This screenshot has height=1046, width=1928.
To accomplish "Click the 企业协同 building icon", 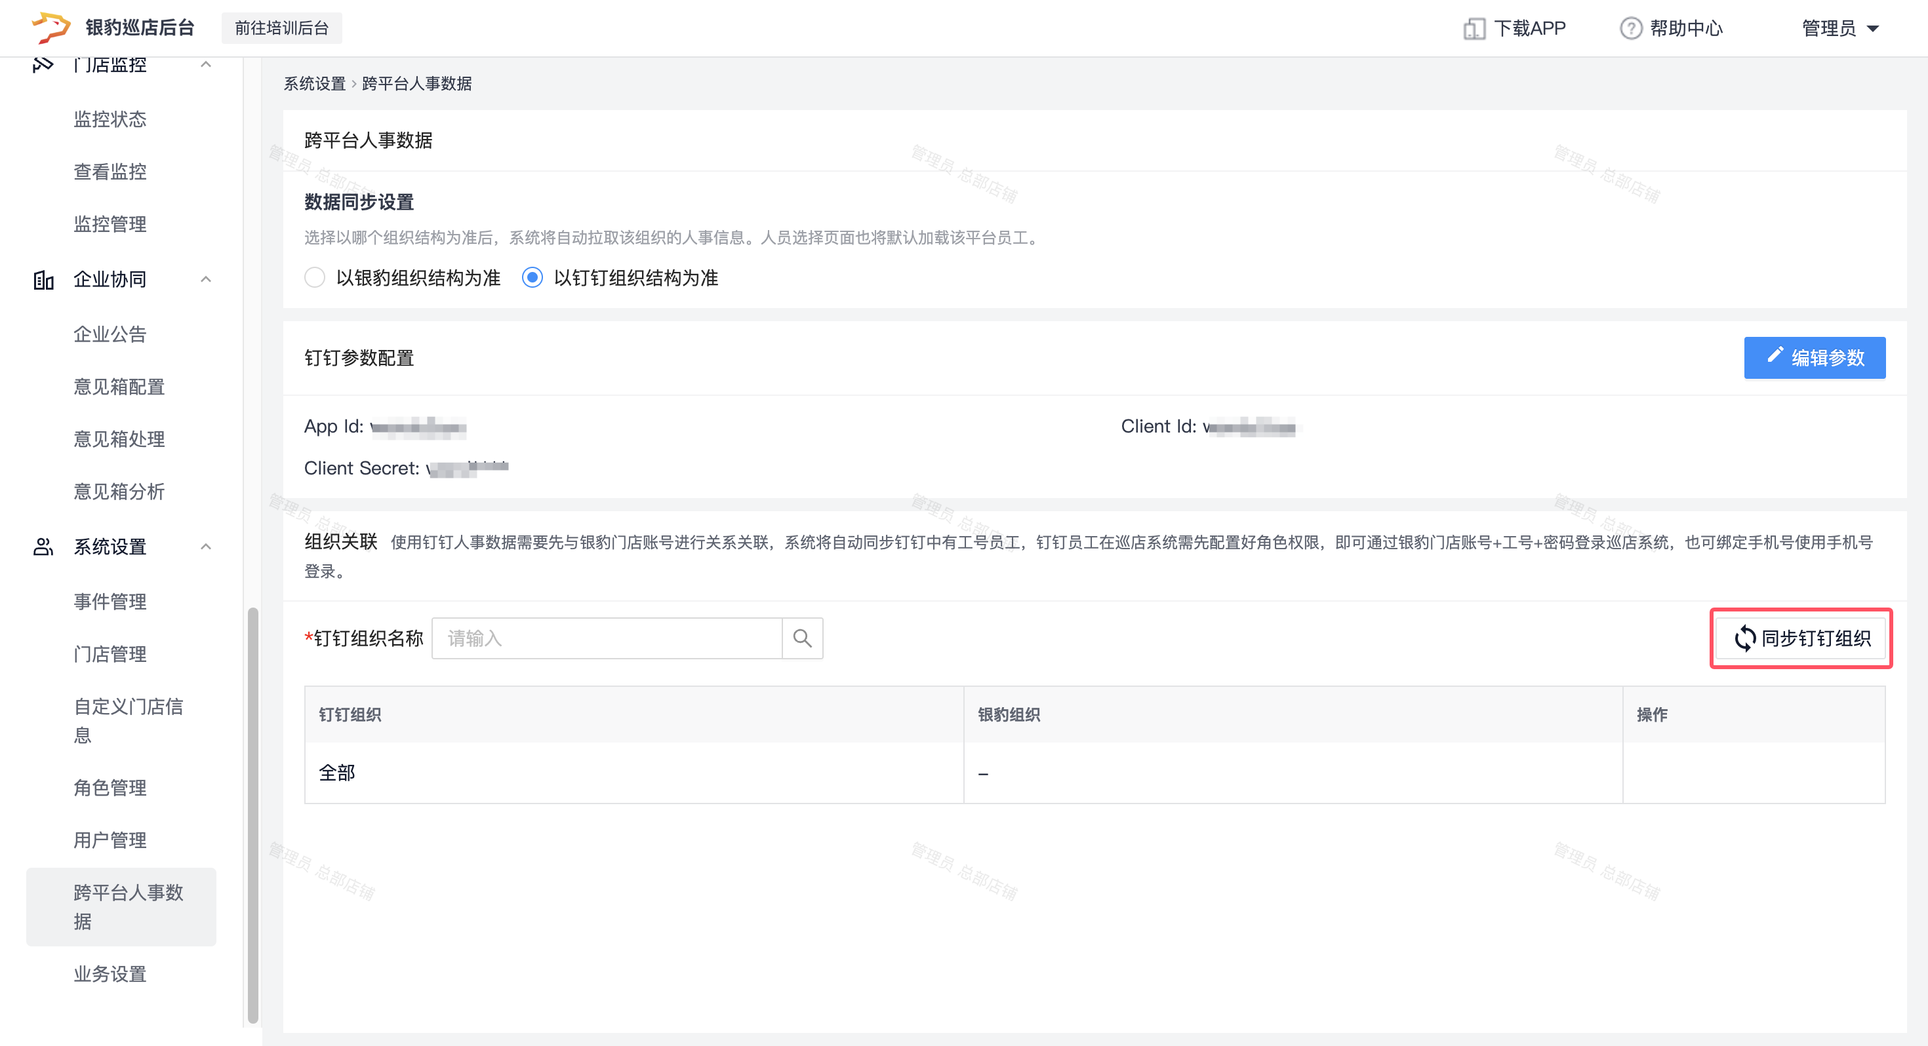I will (43, 280).
